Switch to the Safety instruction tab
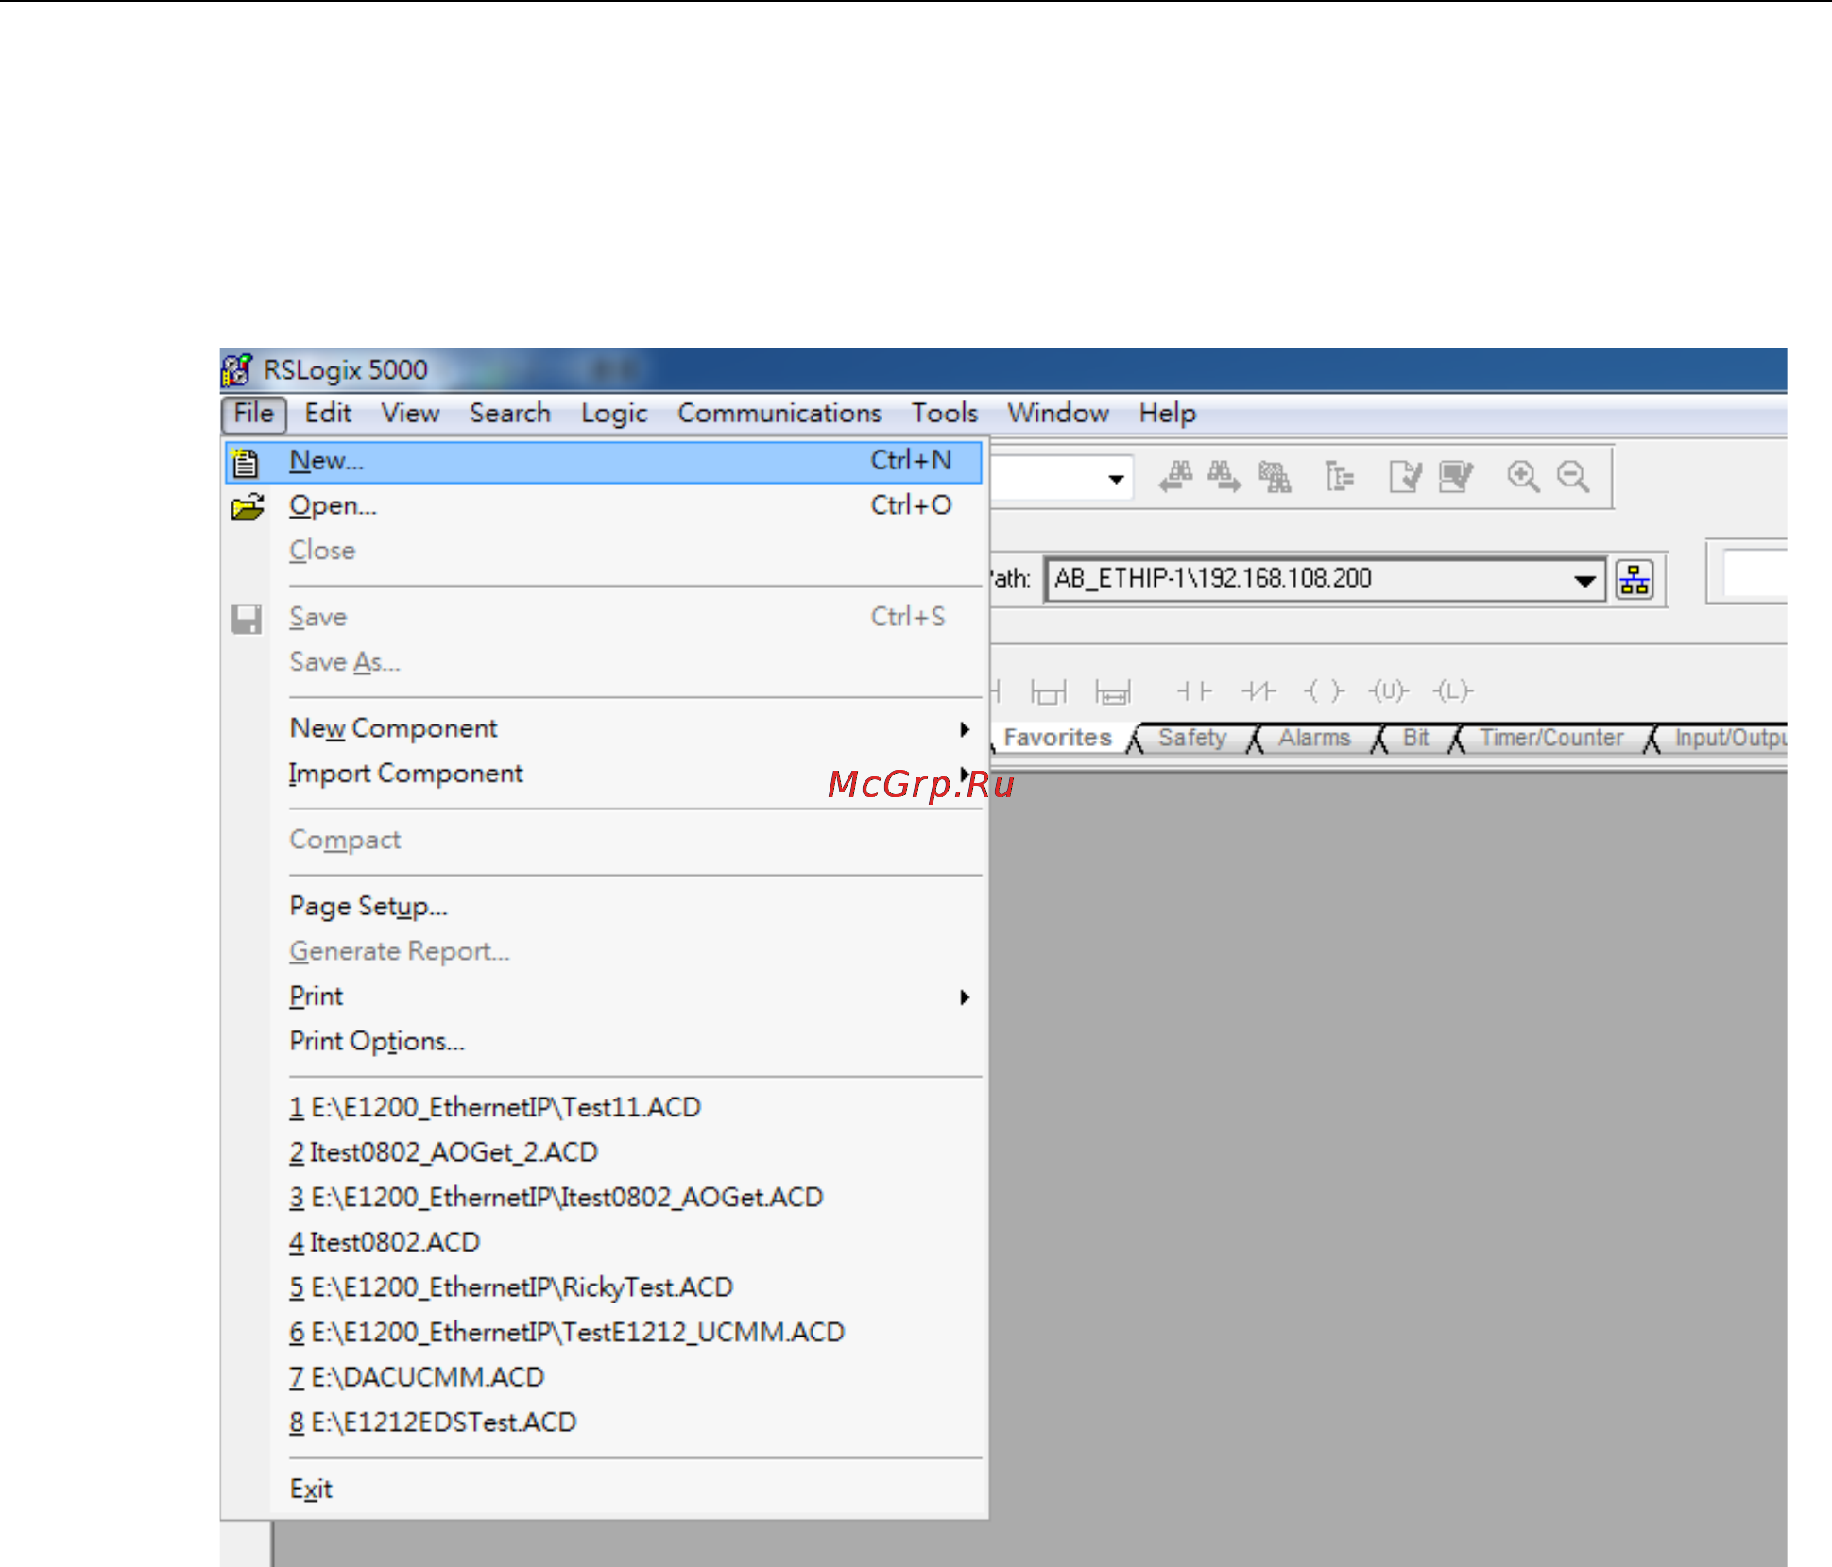 1192,739
